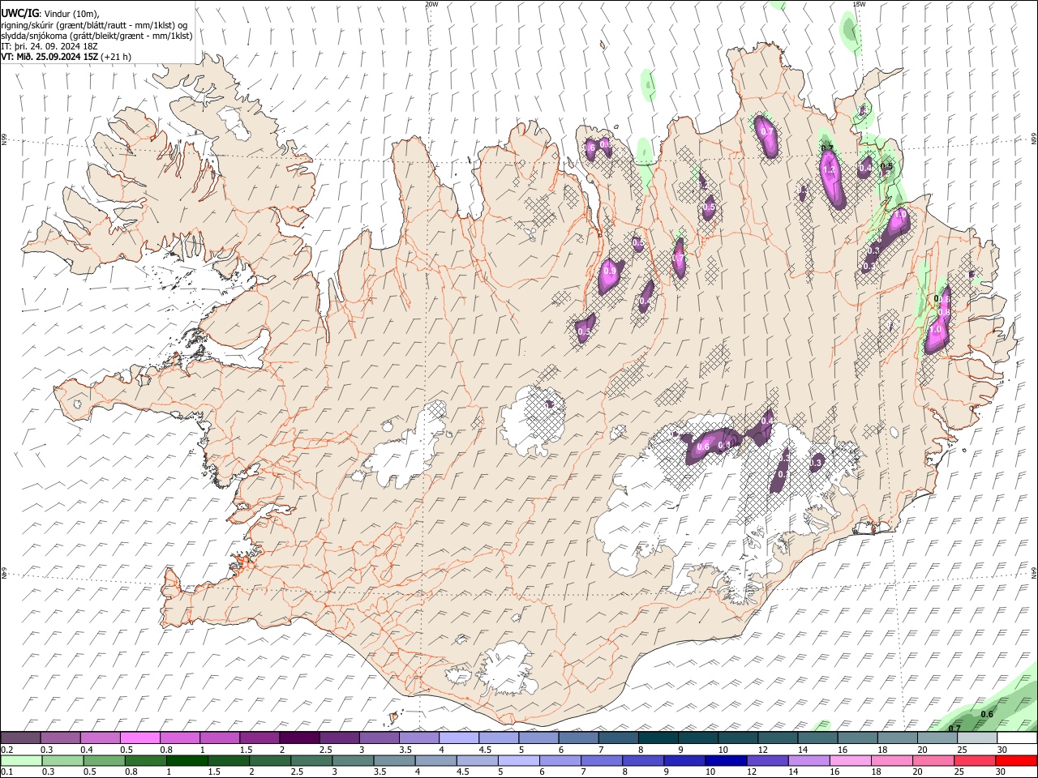Click the 0.9 snowfall value on the map
The height and width of the screenshot is (778, 1038).
click(610, 271)
